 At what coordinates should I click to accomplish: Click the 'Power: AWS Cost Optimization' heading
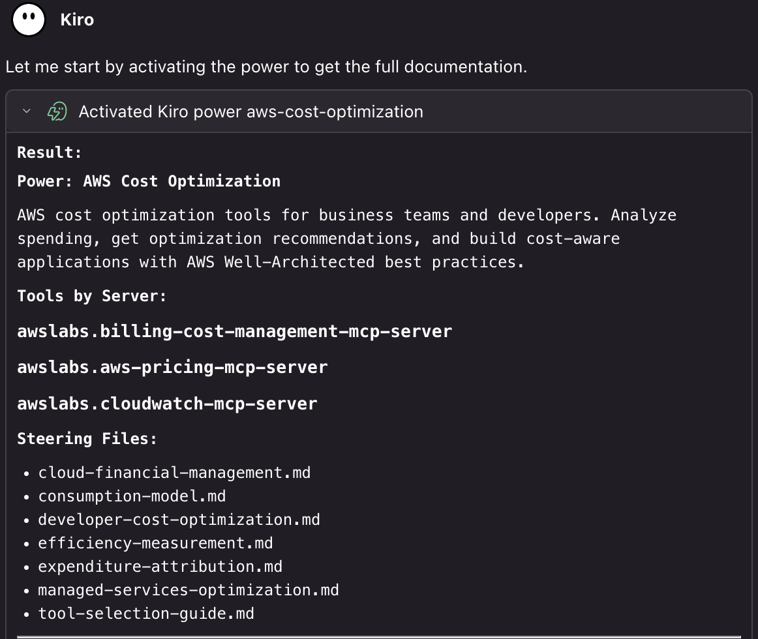pos(149,181)
